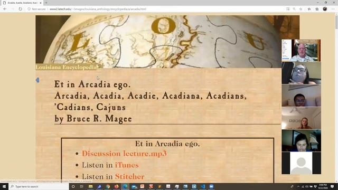Follow the Stitcher link
Image resolution: width=338 pixels, height=190 pixels.
(129, 177)
